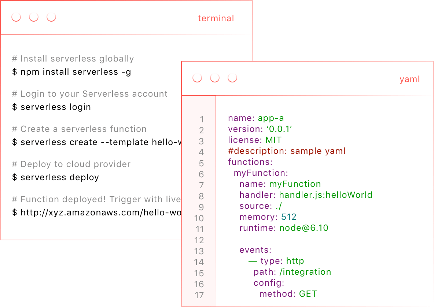The width and height of the screenshot is (434, 307).
Task: Click the events: key in yaml
Action: click(255, 250)
